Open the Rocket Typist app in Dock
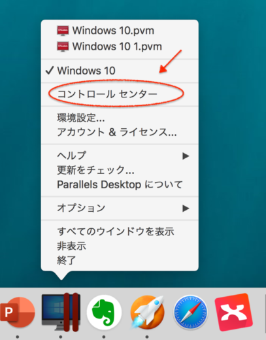 147,312
